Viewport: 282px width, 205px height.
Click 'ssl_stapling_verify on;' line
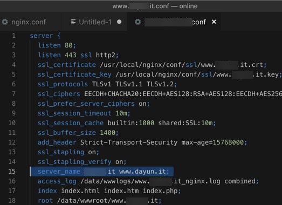click(82, 162)
